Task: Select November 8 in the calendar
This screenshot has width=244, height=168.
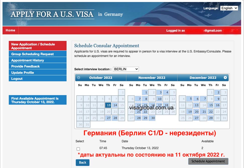Action: click(145, 99)
